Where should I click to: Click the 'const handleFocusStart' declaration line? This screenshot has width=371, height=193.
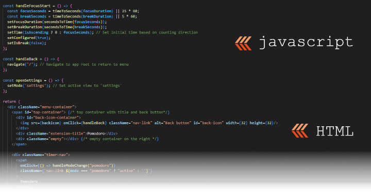tap(38, 6)
